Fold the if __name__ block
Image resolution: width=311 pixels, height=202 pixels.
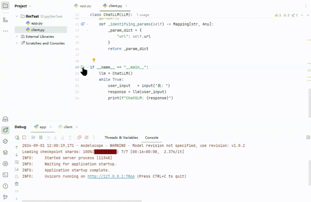87,67
